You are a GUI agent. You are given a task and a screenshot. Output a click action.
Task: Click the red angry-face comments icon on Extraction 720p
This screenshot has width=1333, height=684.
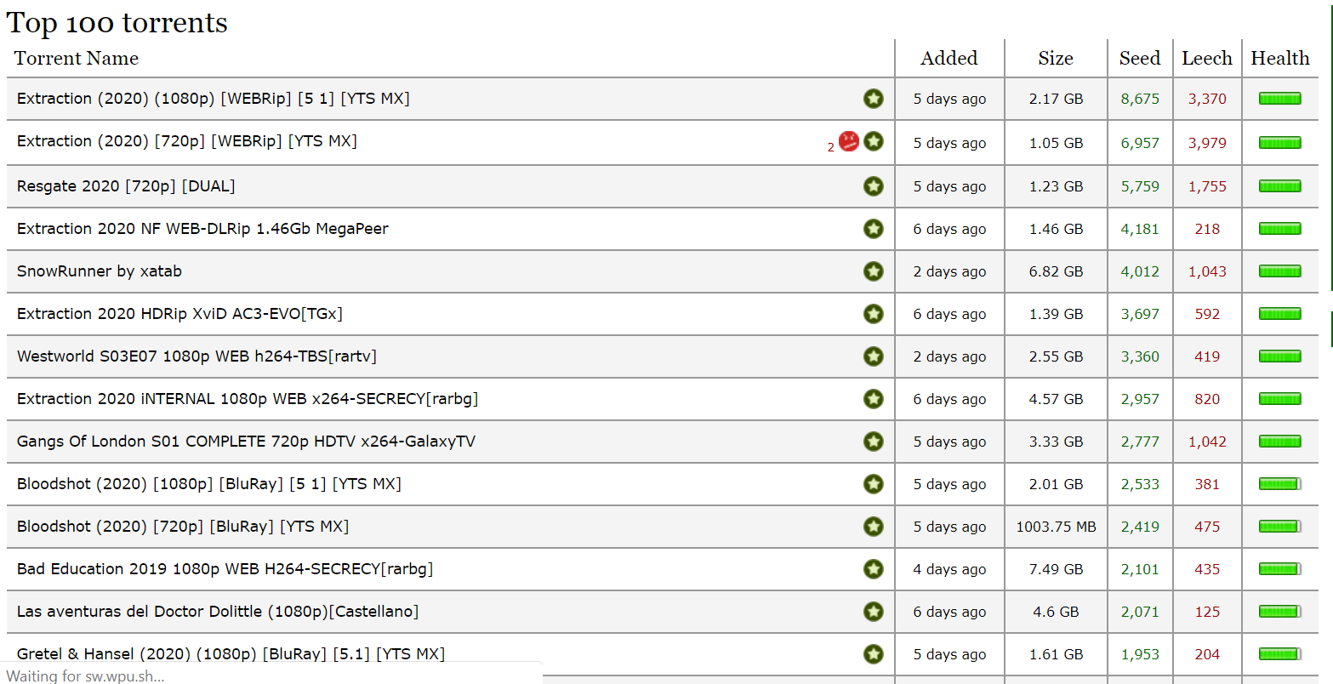tap(848, 141)
